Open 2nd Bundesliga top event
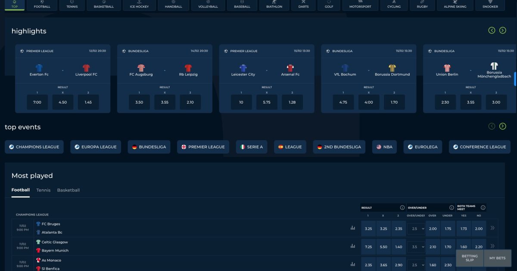This screenshot has width=517, height=271. pyautogui.click(x=339, y=147)
